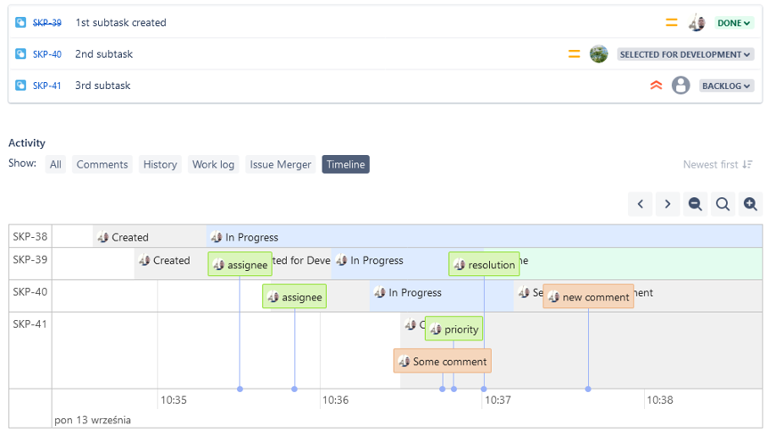Viewport: 776px width, 442px height.
Task: Click the timeline zoom out icon
Action: 695,204
